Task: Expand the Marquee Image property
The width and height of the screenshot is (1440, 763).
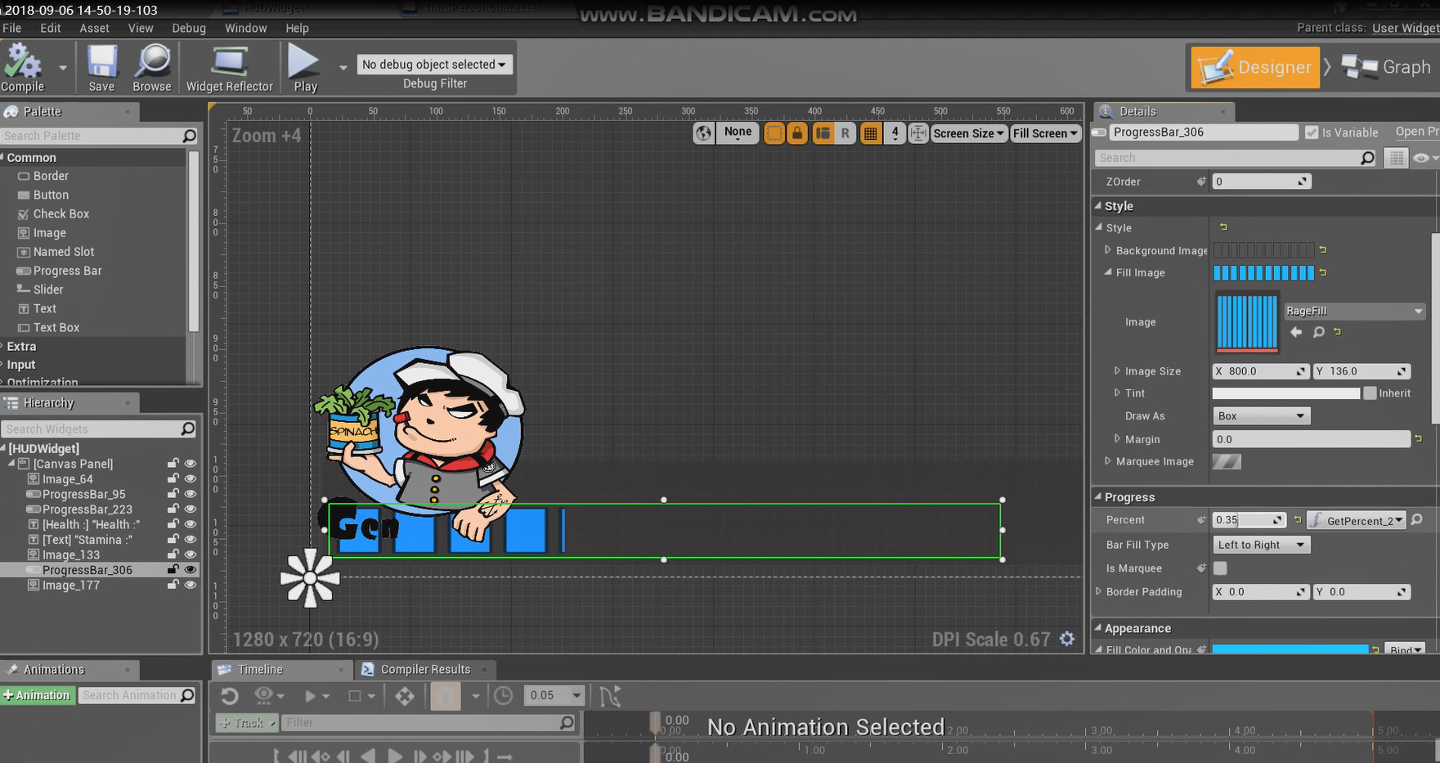Action: point(1108,461)
